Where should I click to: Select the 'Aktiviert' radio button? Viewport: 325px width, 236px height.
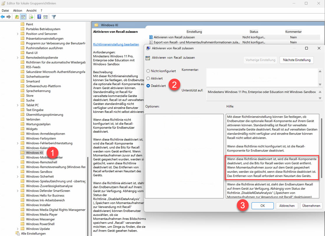148,78
